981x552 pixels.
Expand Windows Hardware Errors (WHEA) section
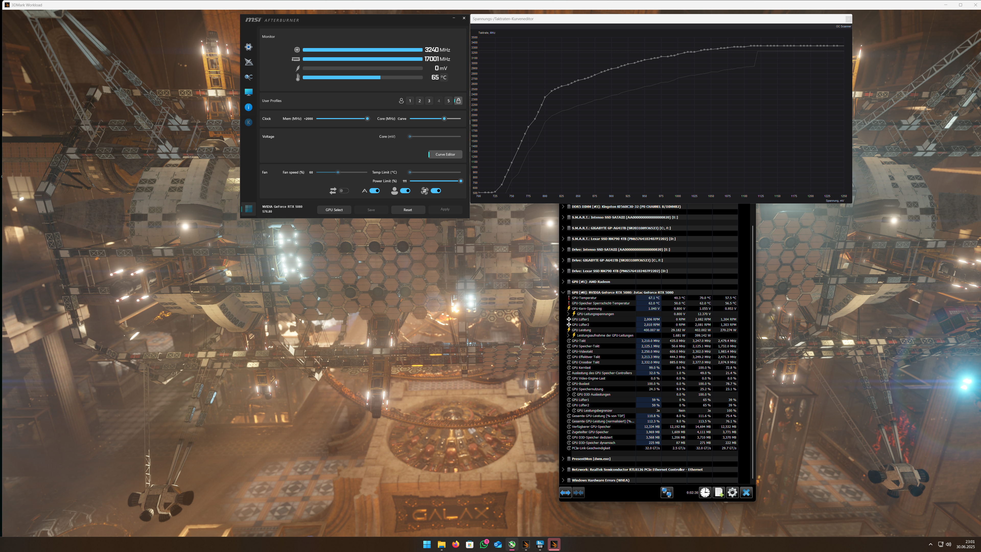tap(563, 480)
